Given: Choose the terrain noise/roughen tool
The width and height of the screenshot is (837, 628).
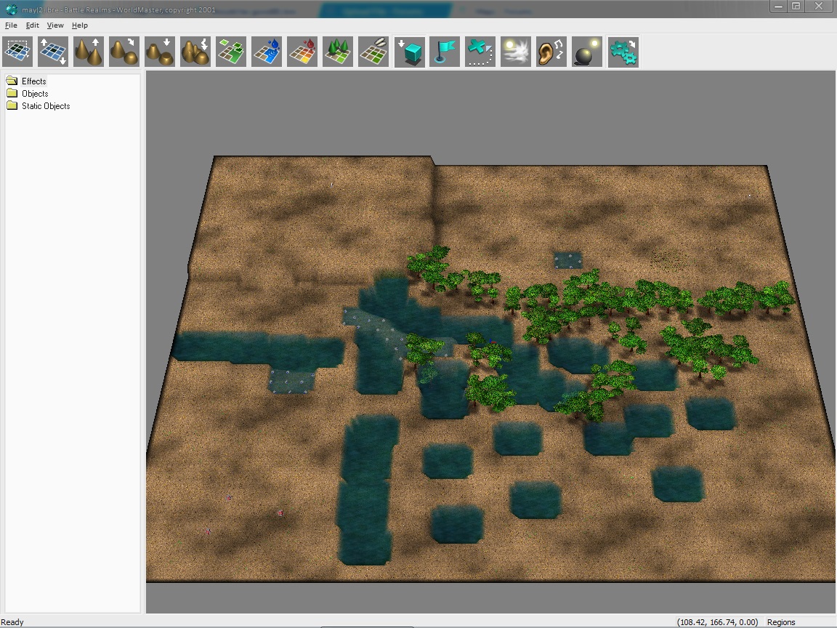Looking at the screenshot, I should (x=195, y=52).
